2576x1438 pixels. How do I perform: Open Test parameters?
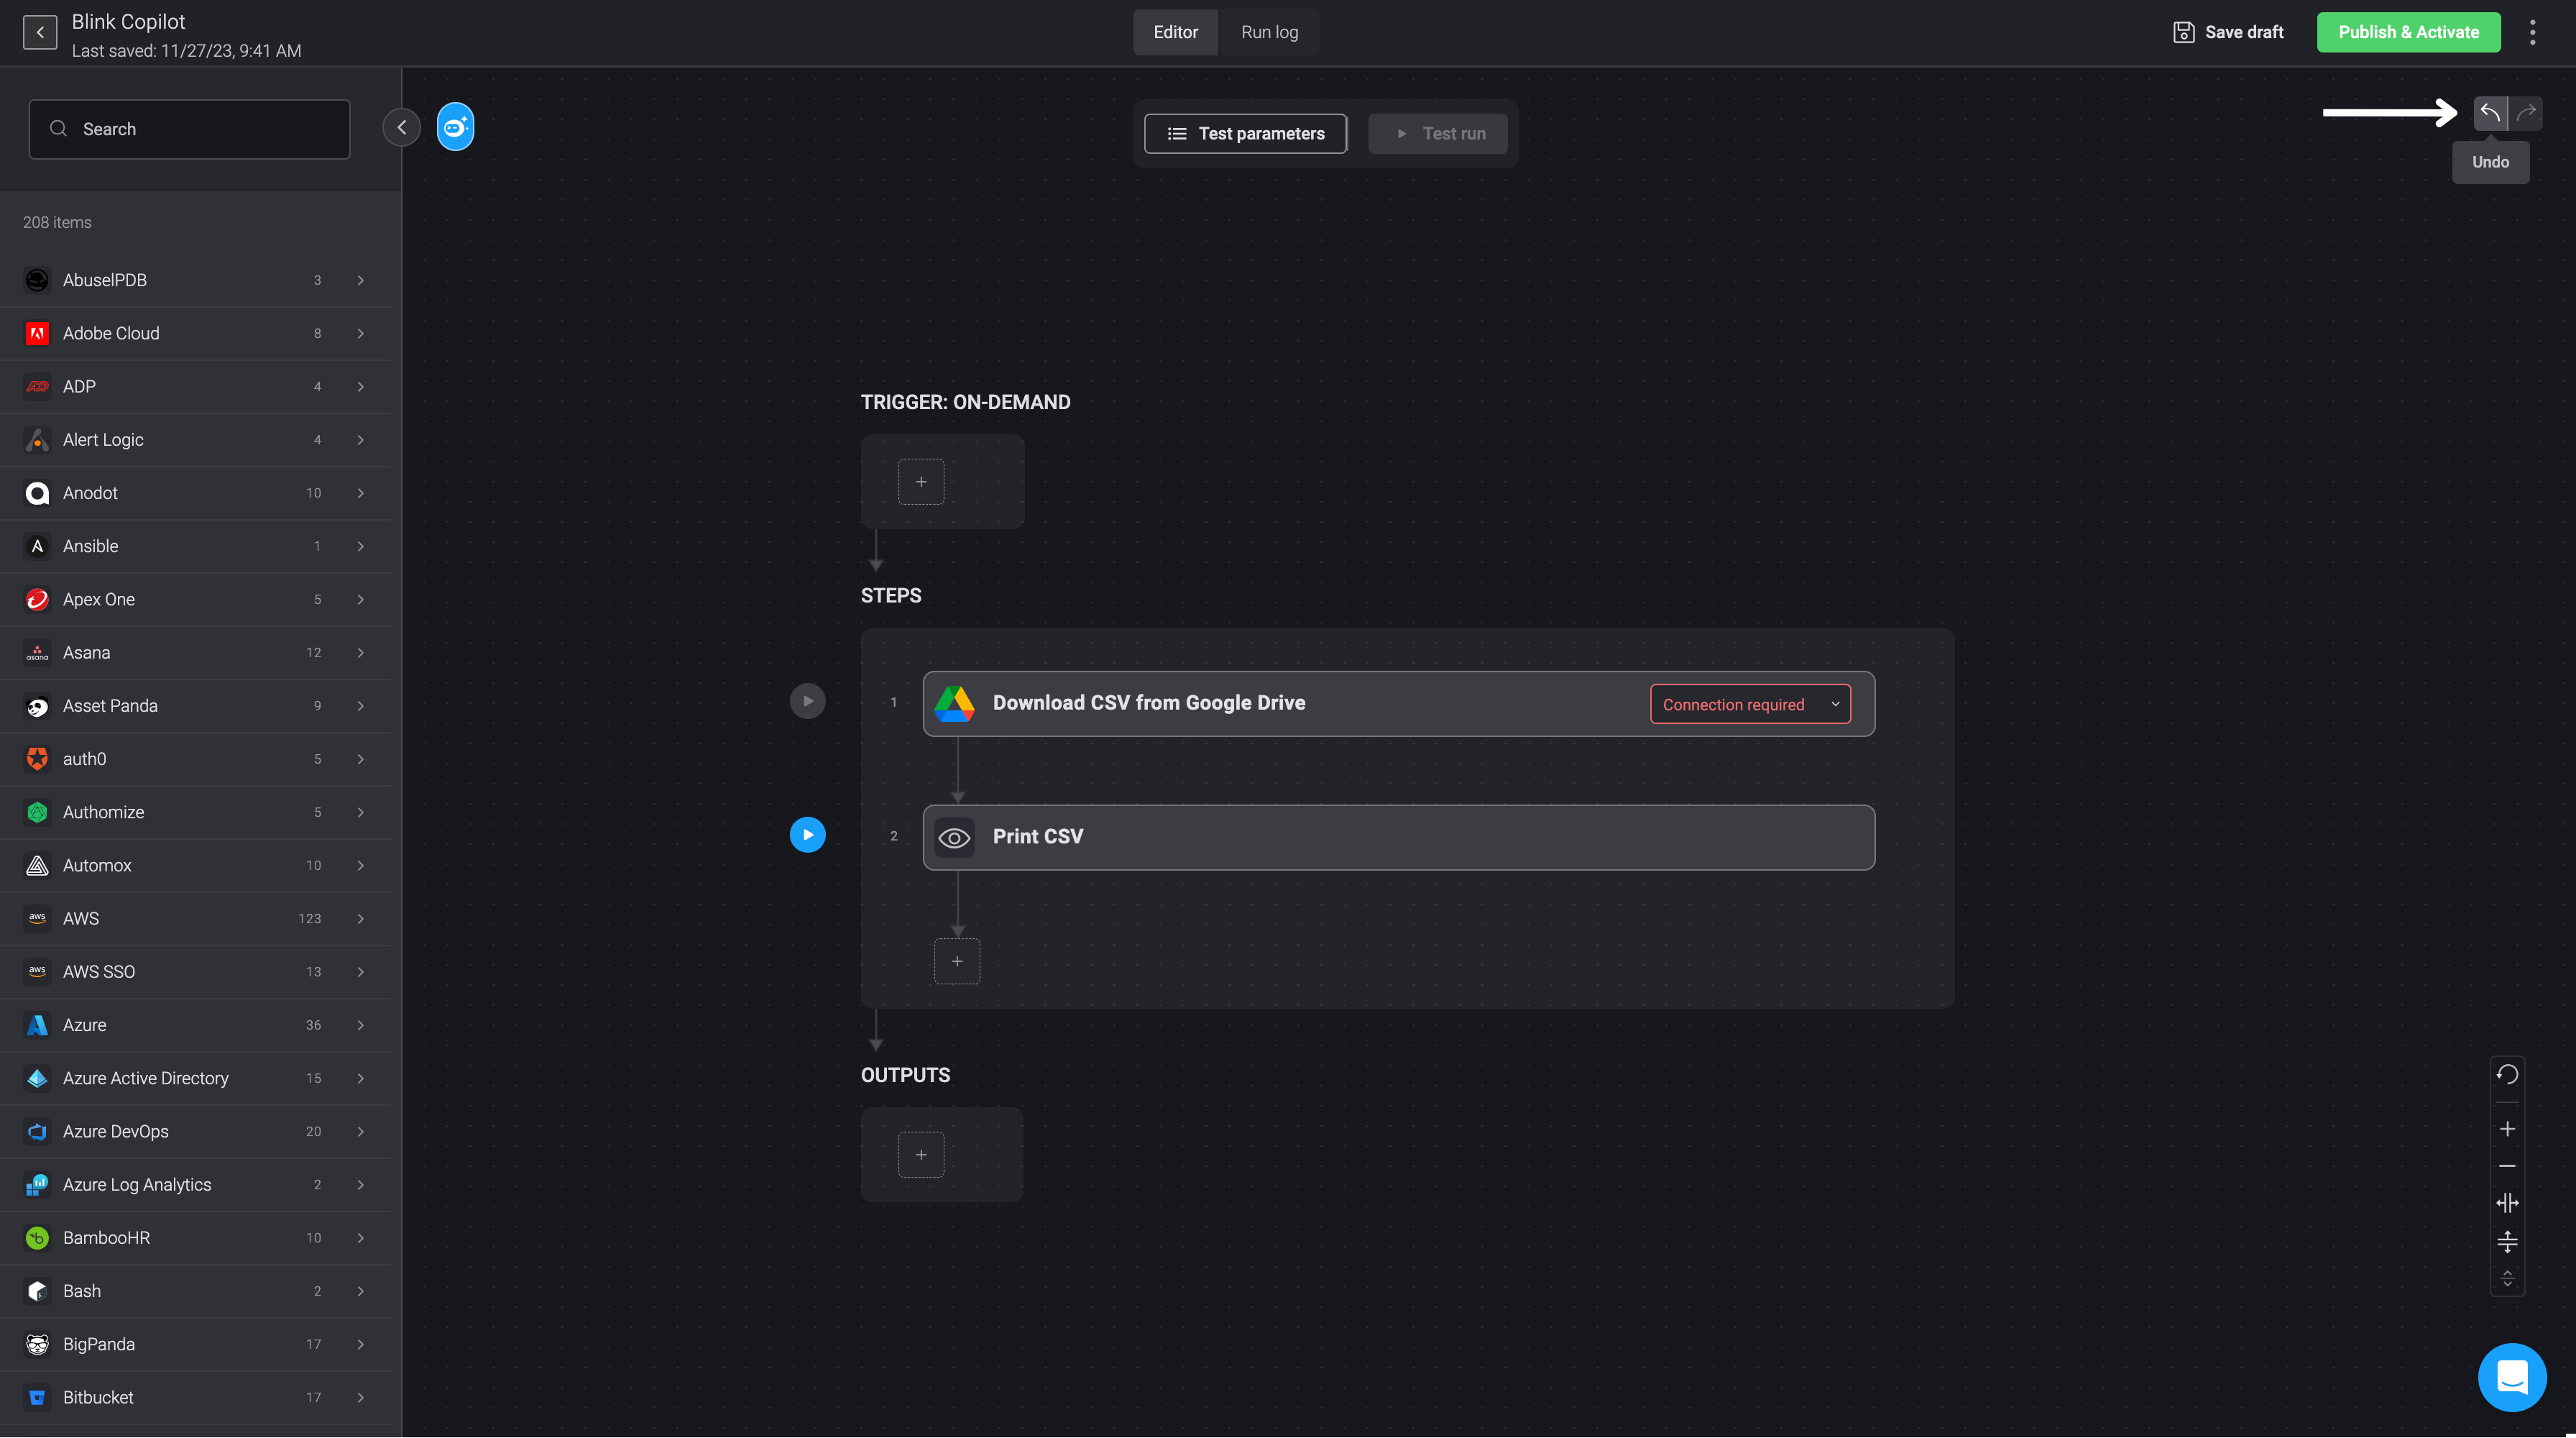1245,133
